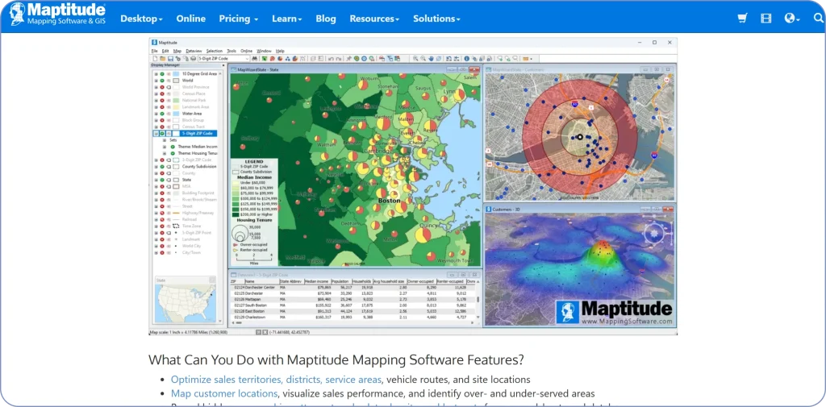Open the Pricing dropdown menu

[x=239, y=19]
